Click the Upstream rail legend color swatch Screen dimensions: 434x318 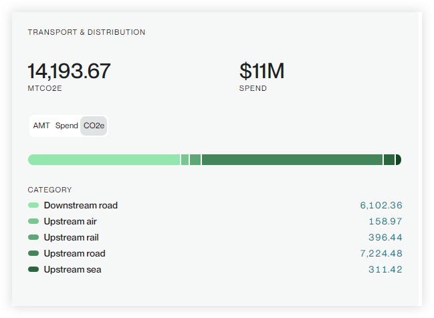33,237
